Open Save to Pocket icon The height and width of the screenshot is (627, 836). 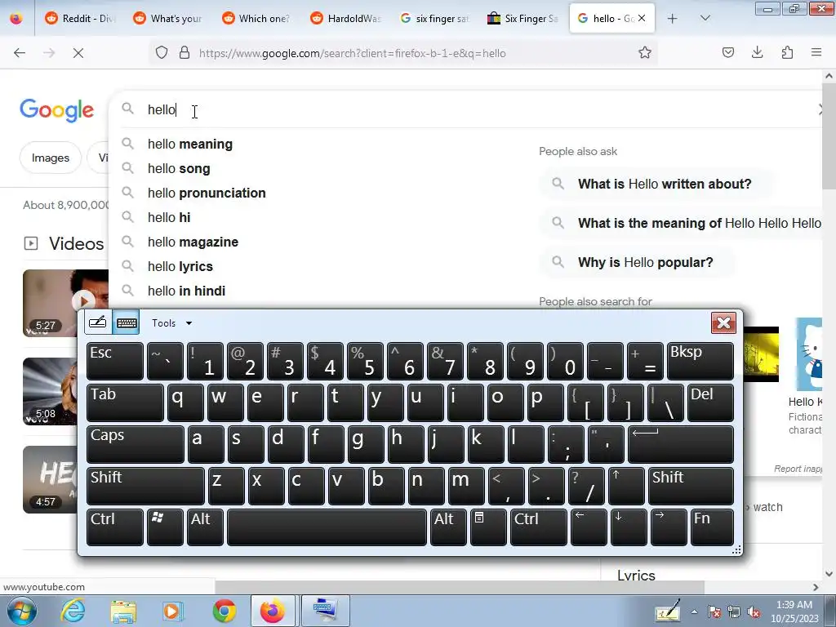[727, 52]
